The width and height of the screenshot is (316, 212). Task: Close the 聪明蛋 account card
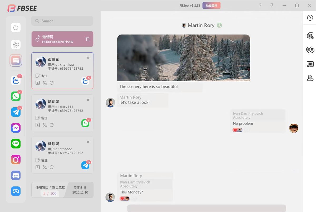[x=88, y=100]
